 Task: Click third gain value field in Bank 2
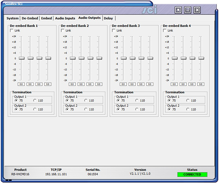point(90,84)
